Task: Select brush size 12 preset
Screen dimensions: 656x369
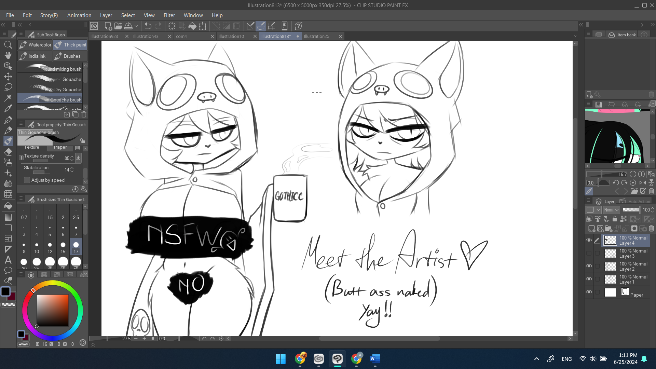Action: click(x=50, y=247)
